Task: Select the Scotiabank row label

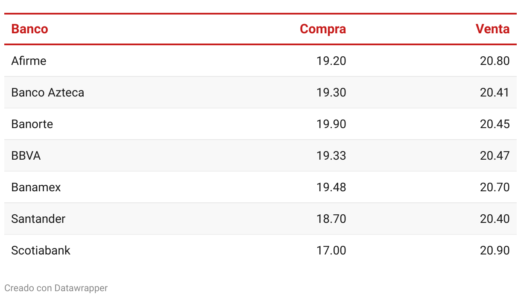Action: click(41, 250)
